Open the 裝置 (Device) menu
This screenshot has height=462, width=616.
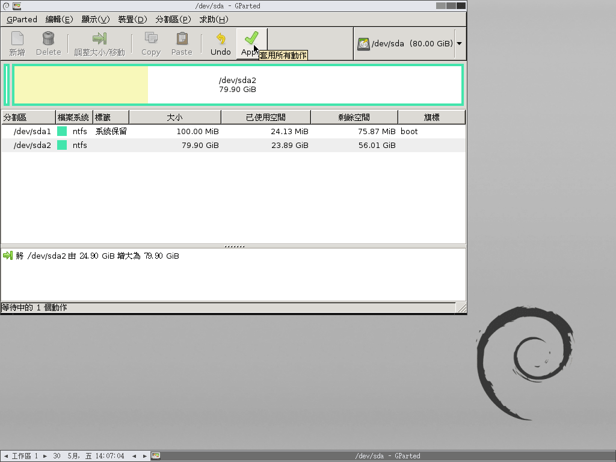[x=132, y=19]
